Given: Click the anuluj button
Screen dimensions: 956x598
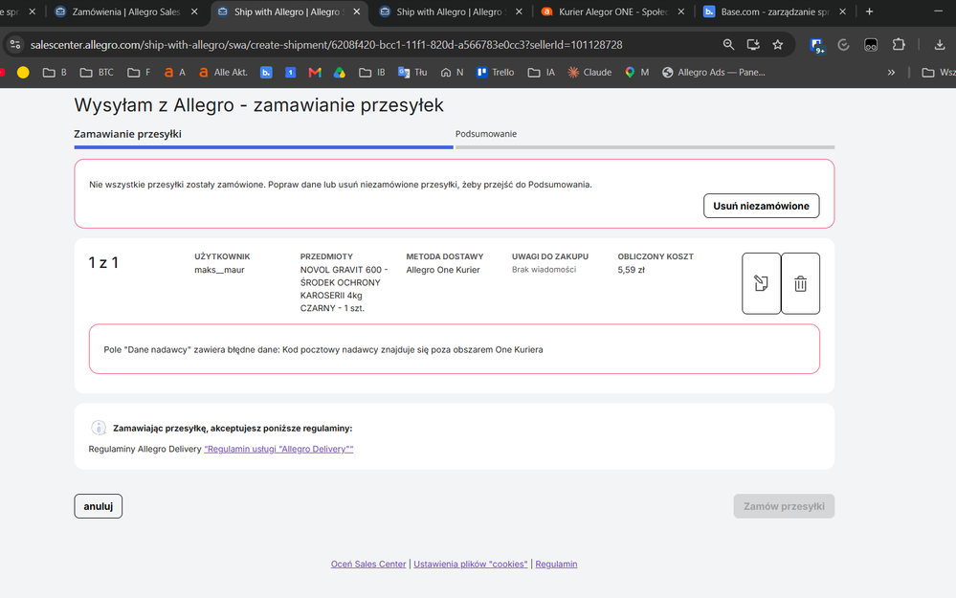Looking at the screenshot, I should coord(99,506).
